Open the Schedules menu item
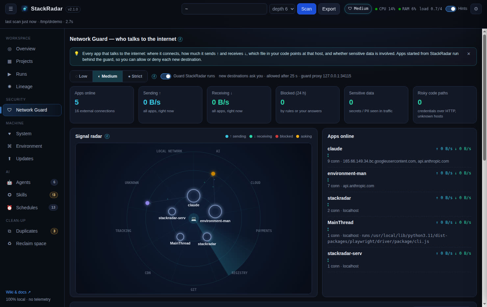Screen dimensions: 487x307 32,208
